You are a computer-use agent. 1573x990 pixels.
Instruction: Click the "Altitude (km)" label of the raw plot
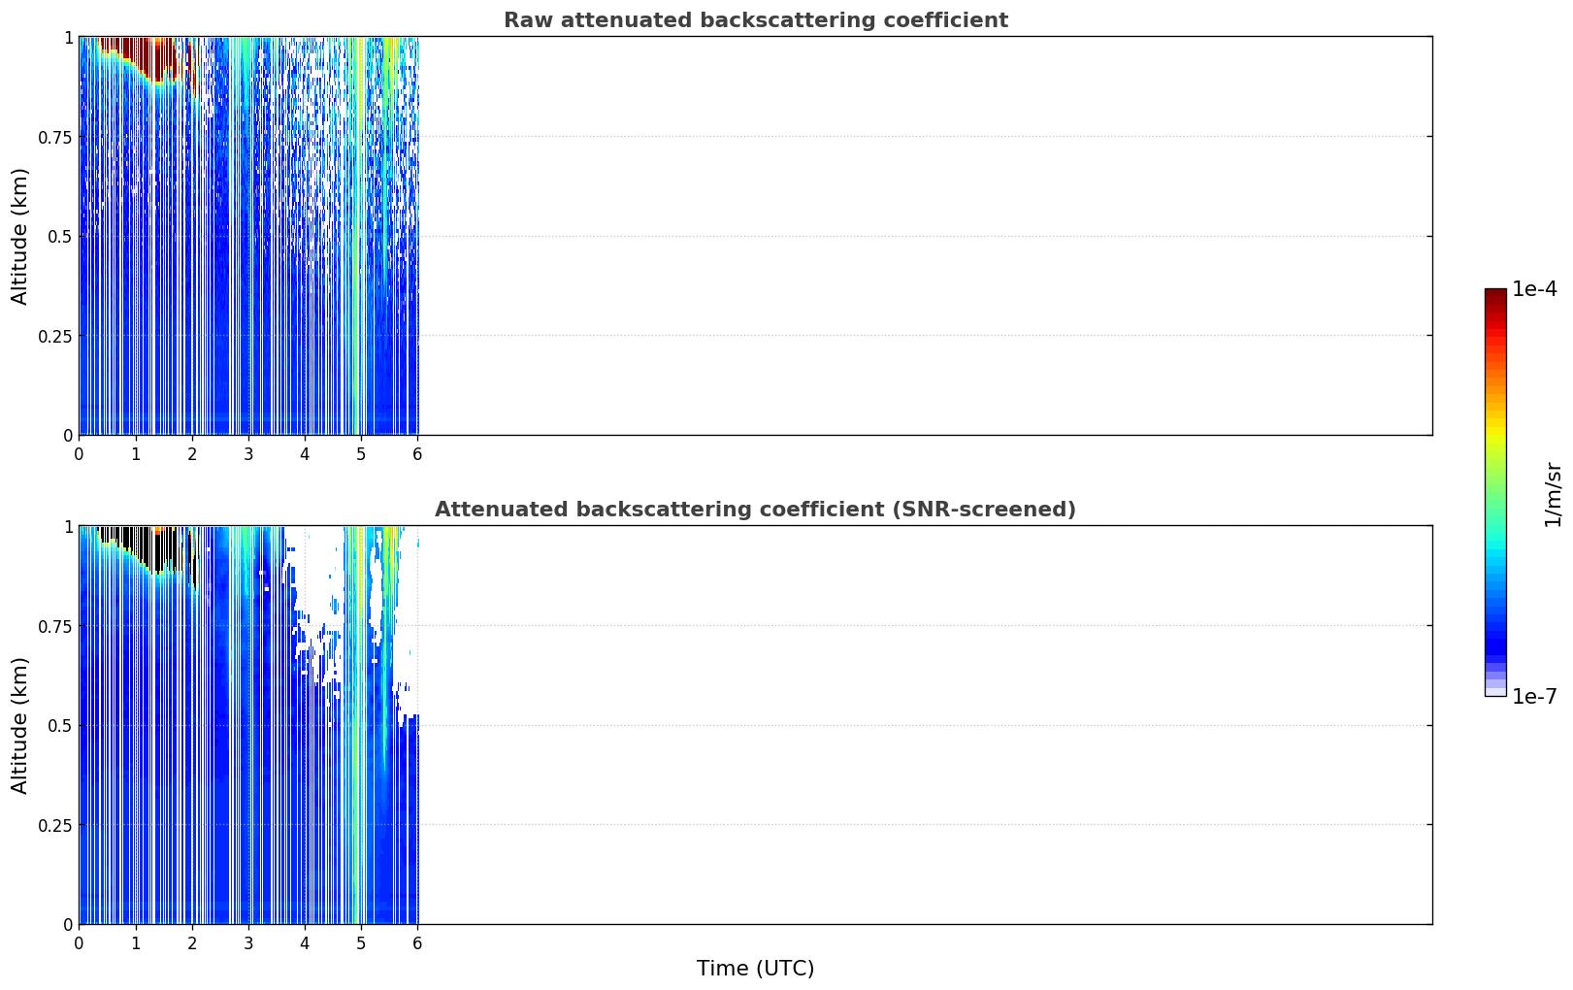tap(20, 236)
